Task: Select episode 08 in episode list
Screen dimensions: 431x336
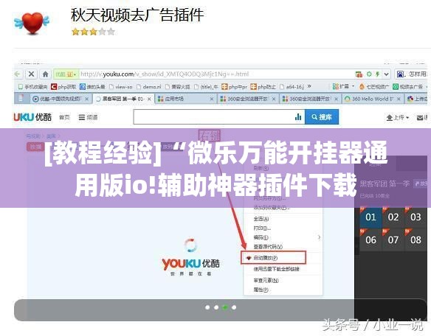Action: pos(416,240)
